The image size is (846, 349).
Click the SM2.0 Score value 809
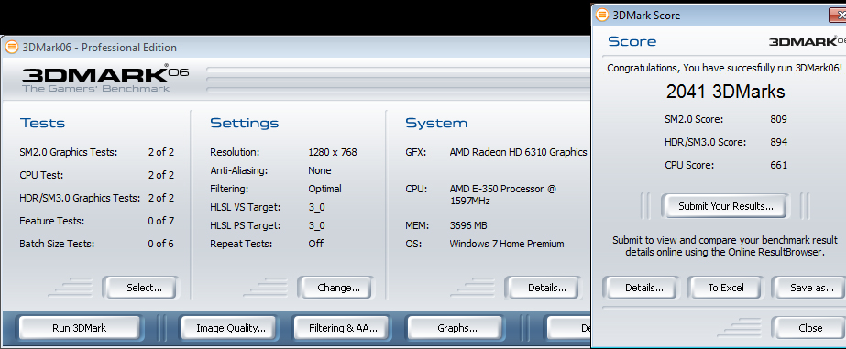778,119
